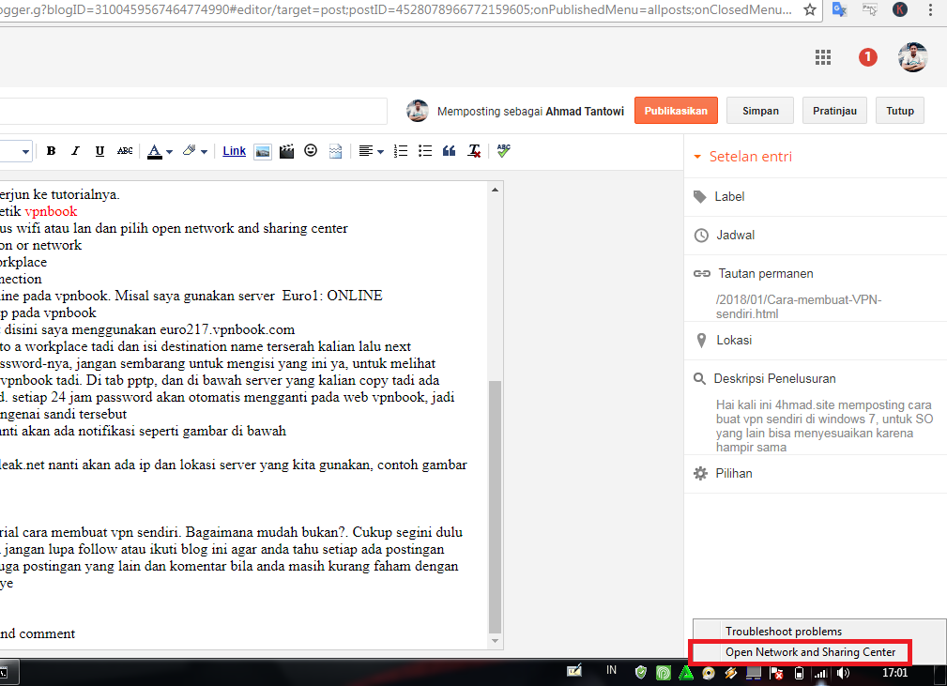The width and height of the screenshot is (947, 686).
Task: Toggle italic formatting in editor toolbar
Action: point(75,151)
